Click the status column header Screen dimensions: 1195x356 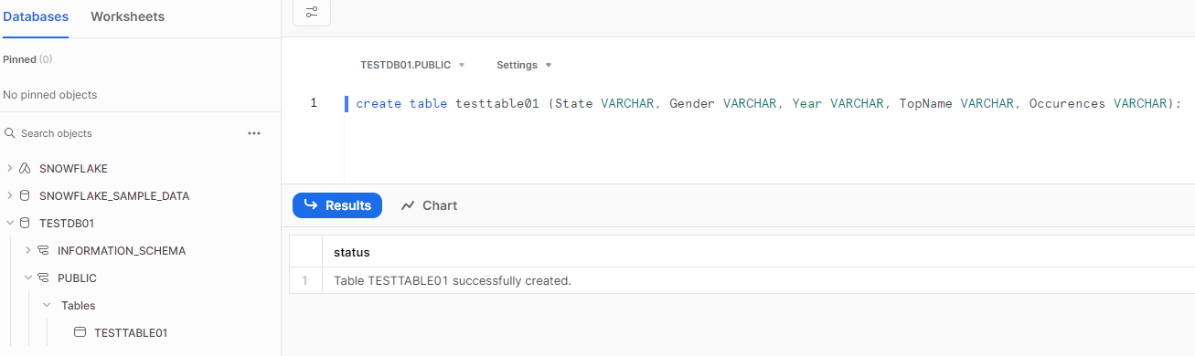352,252
